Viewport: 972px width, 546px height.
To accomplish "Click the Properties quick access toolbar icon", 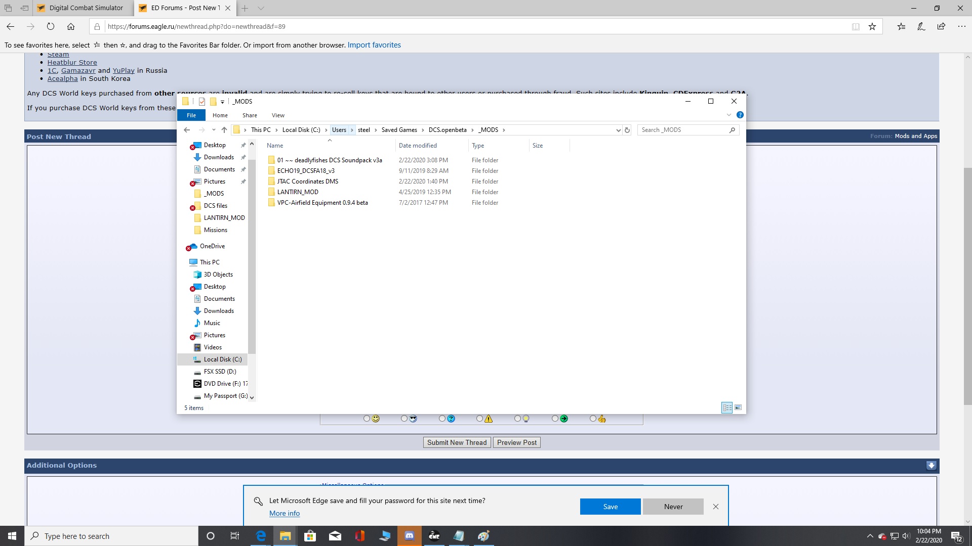I will tap(201, 101).
